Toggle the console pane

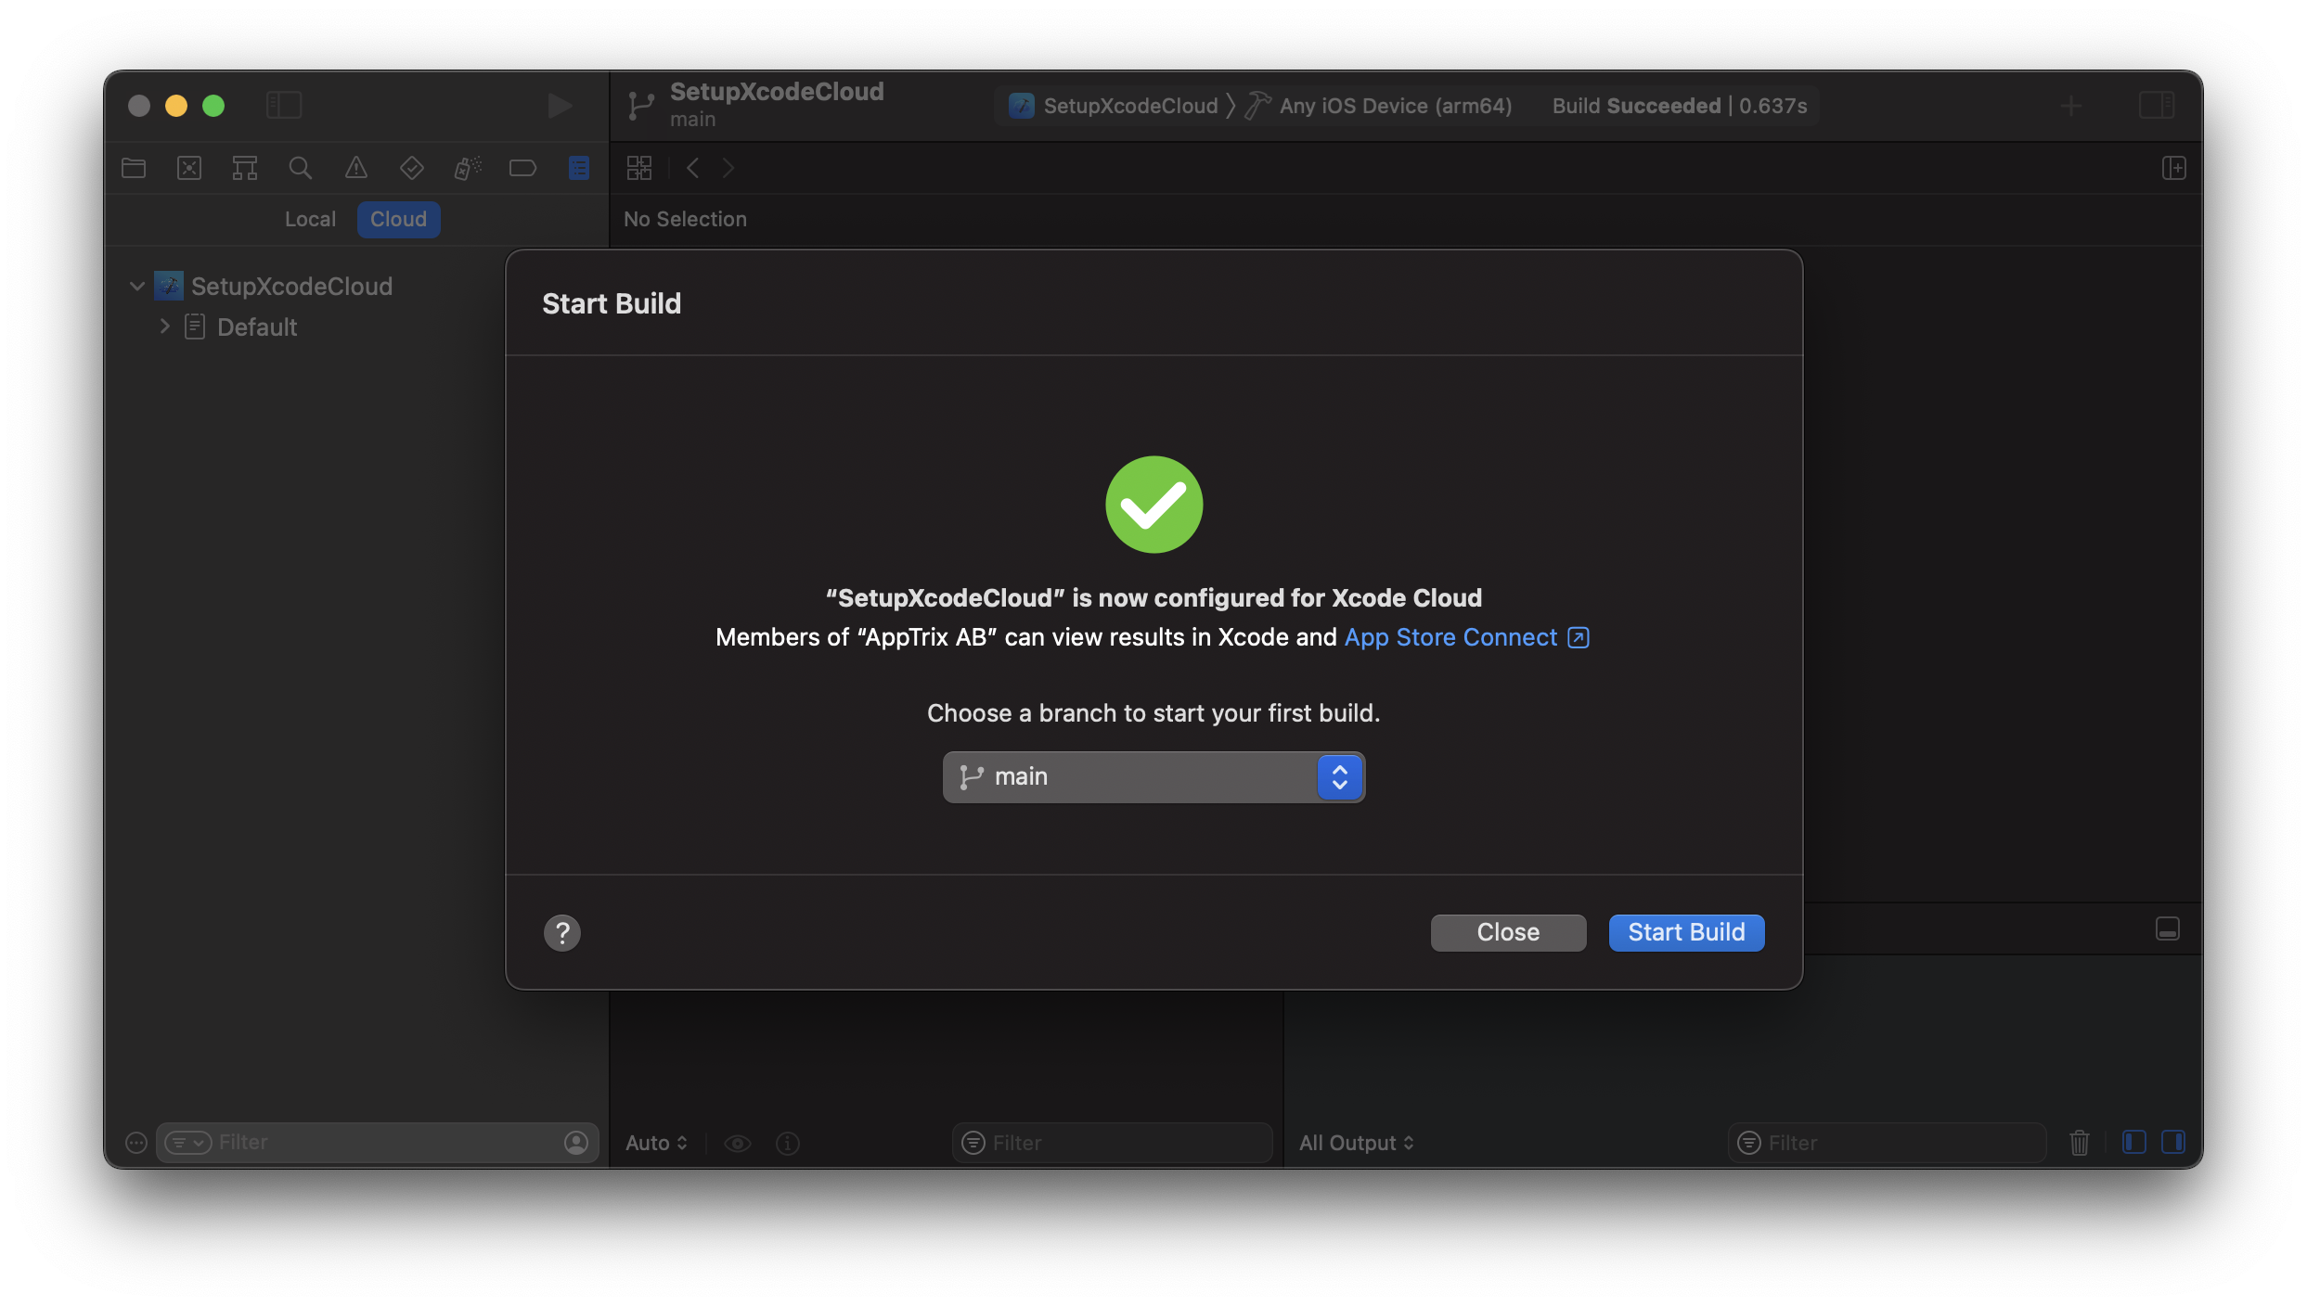pos(2173,1142)
